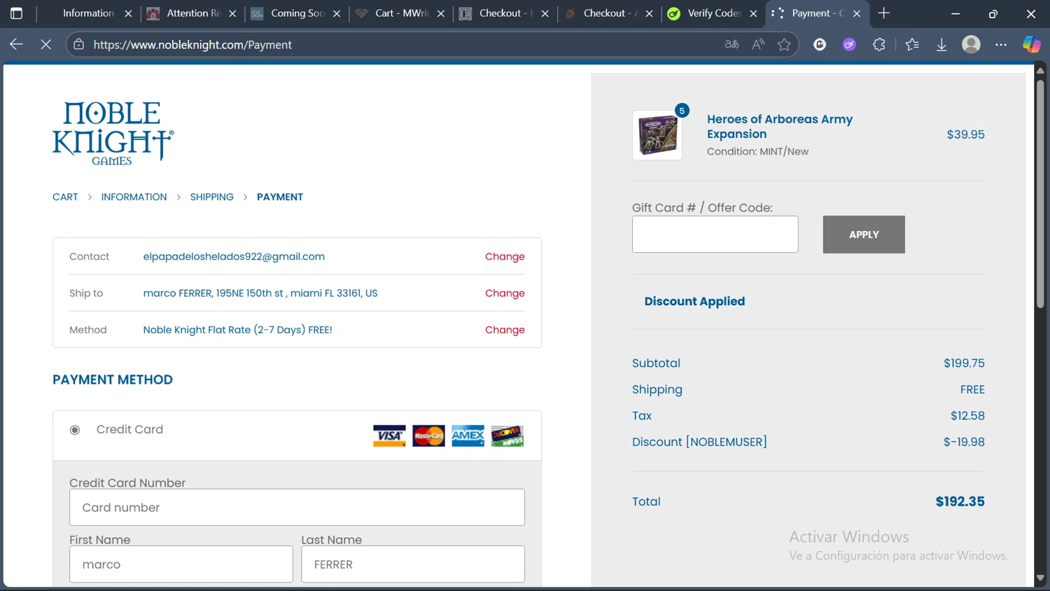
Task: Change the Contact email
Action: pyautogui.click(x=505, y=256)
